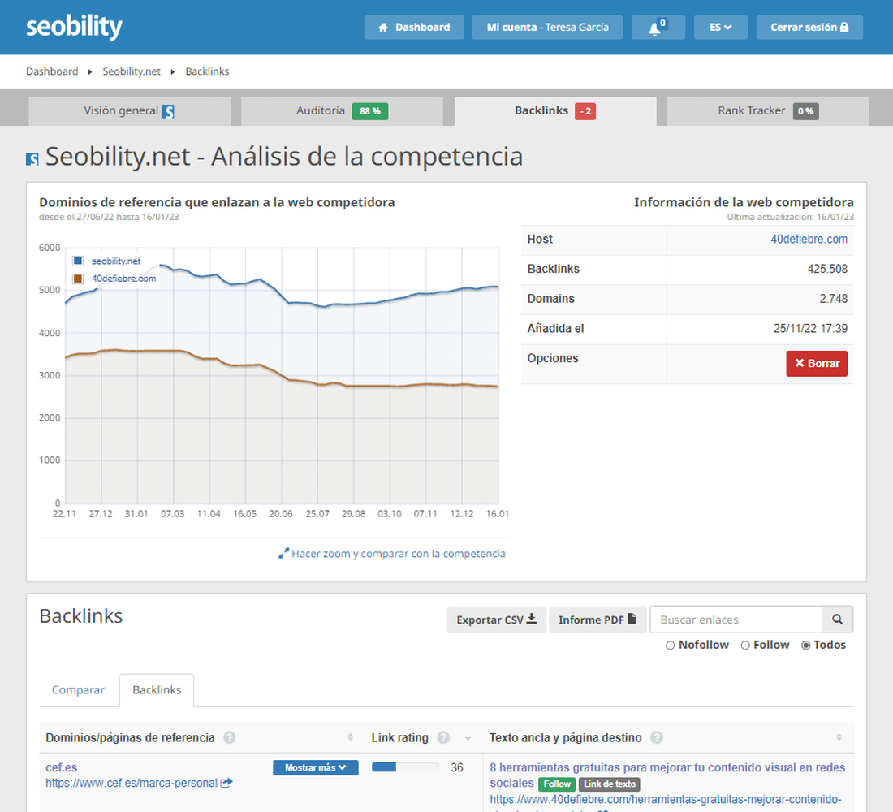Click chart x-axis label 16.01
This screenshot has height=812, width=893.
tap(497, 514)
